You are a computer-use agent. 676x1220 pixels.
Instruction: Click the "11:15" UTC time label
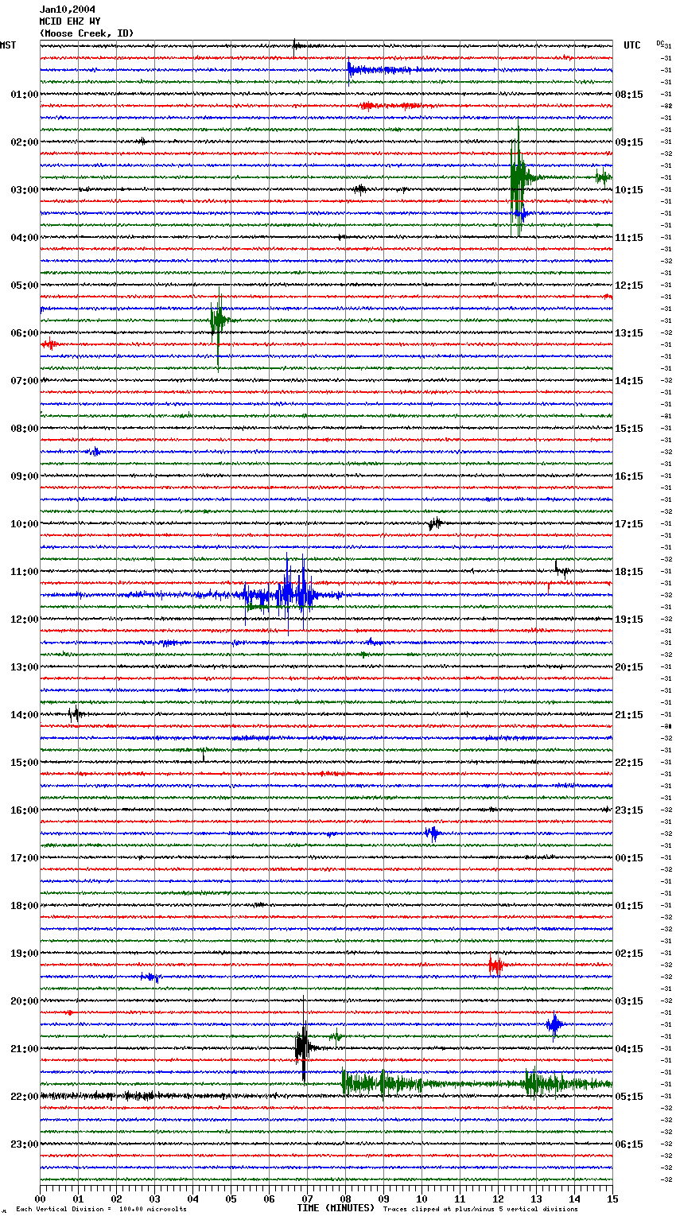click(629, 238)
